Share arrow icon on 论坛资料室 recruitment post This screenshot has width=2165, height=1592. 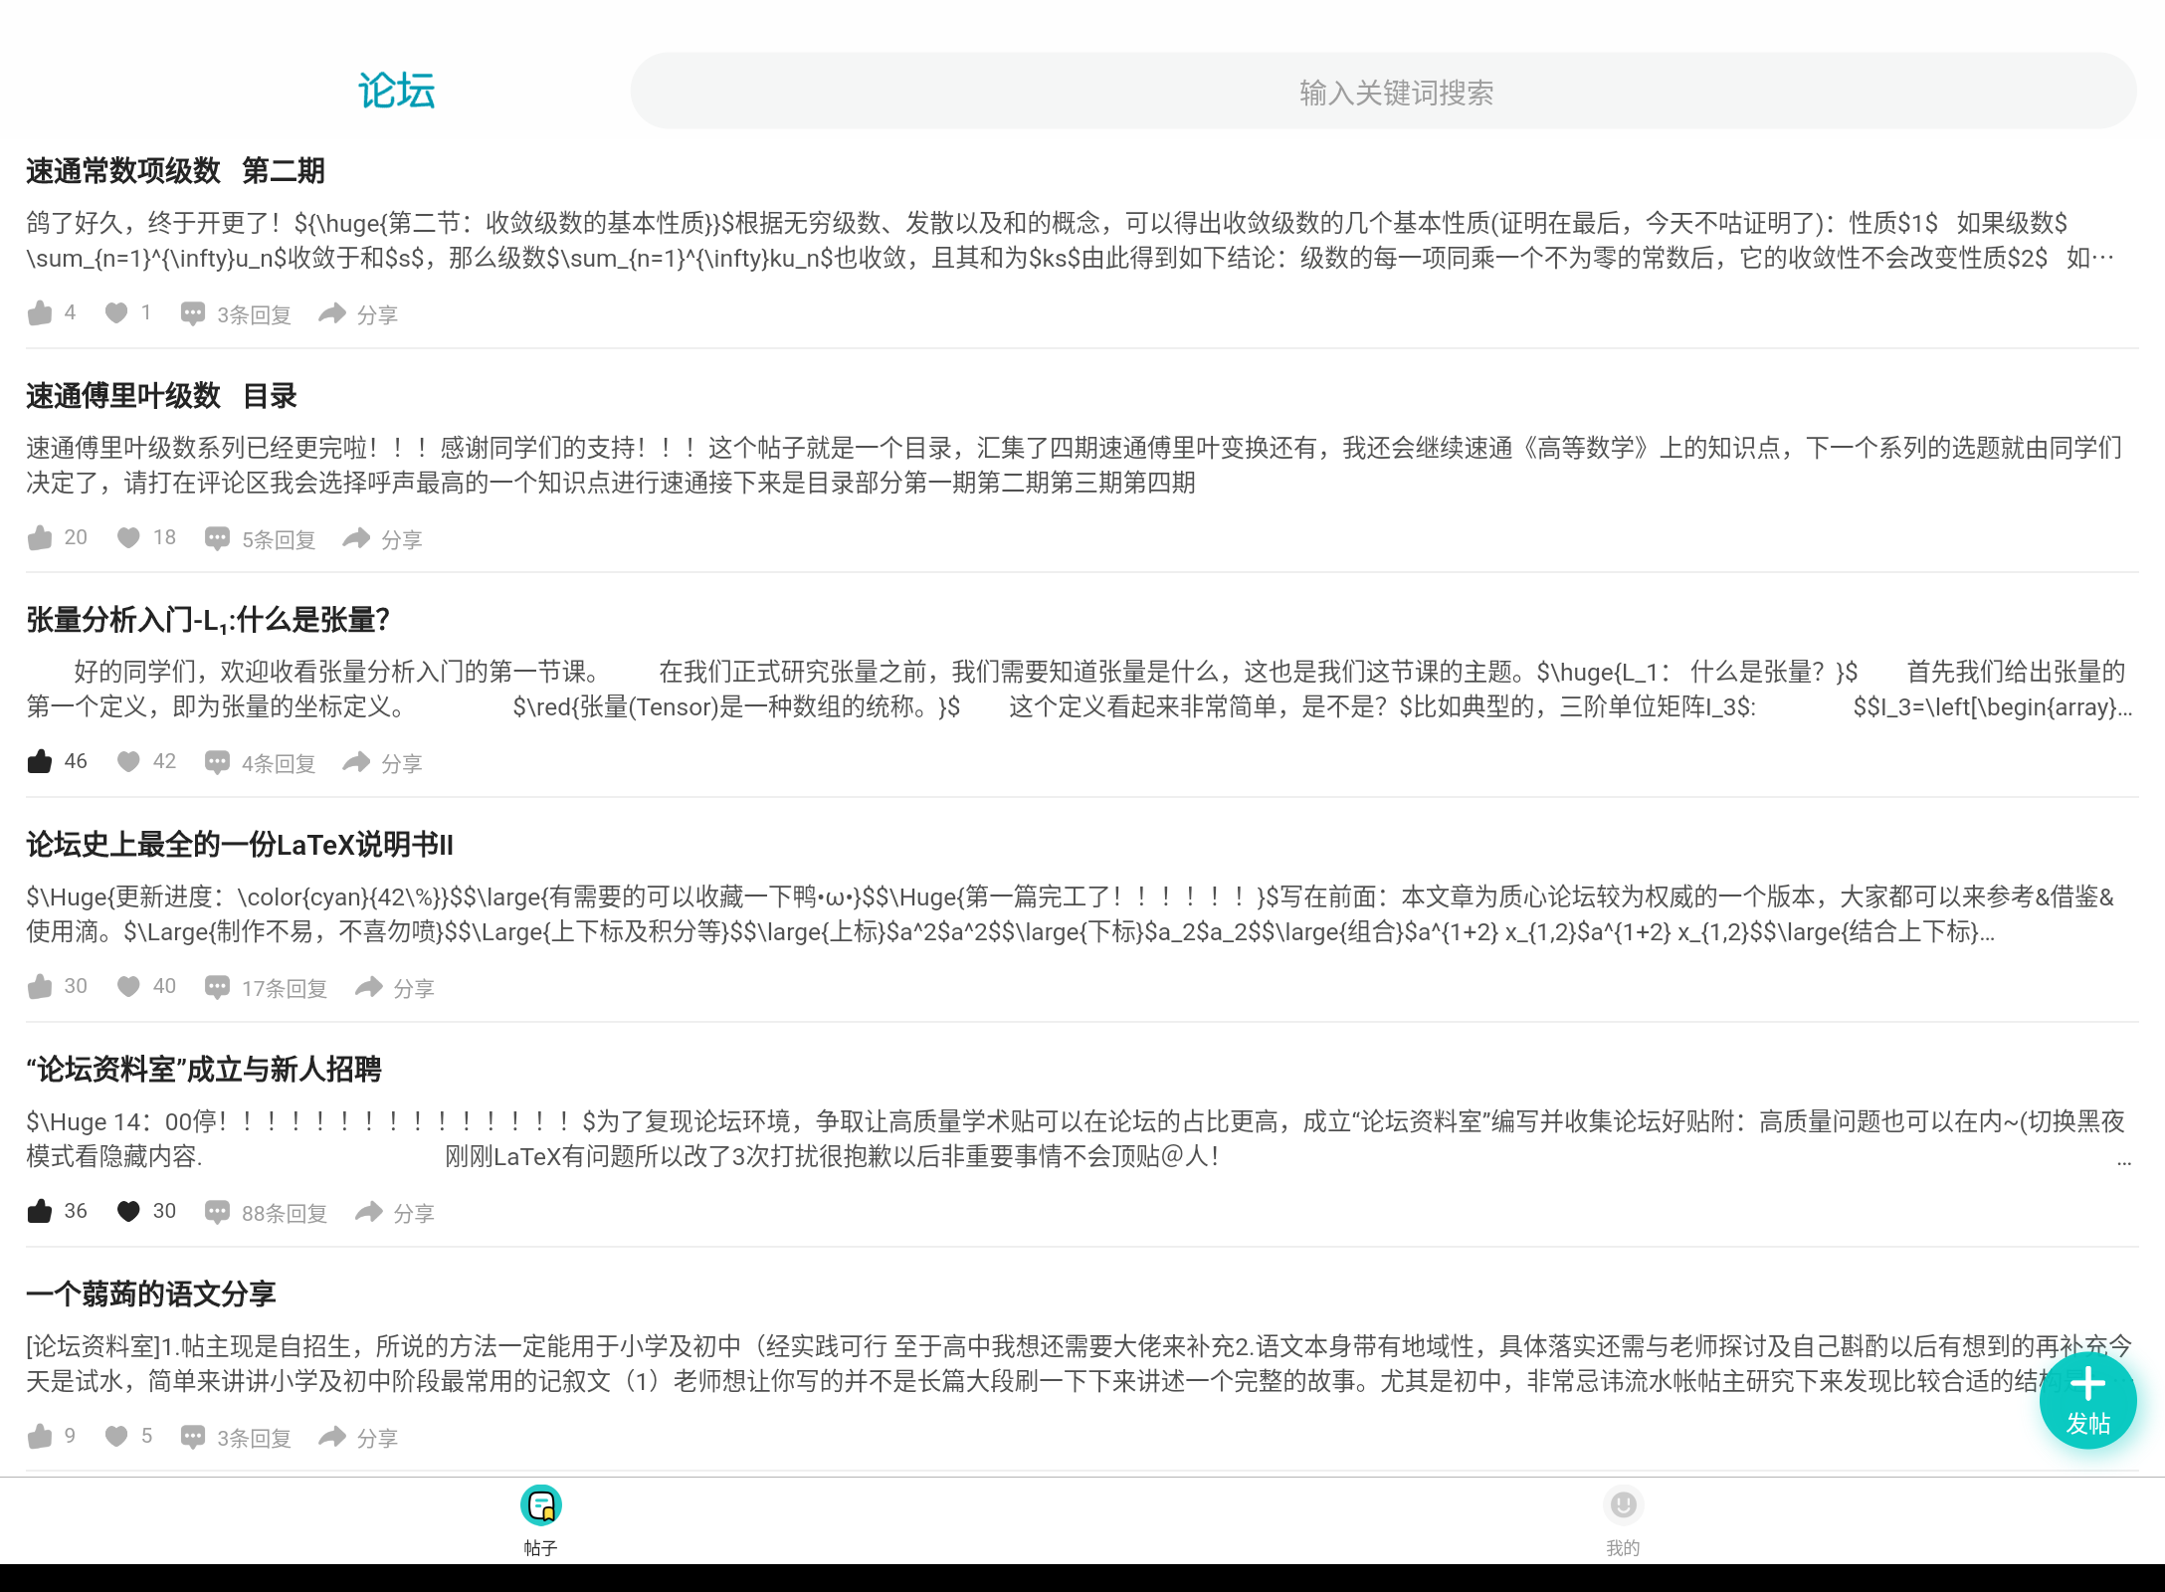click(369, 1212)
